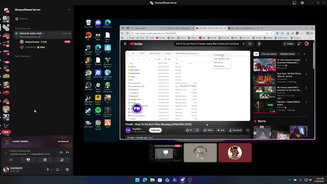Open the server icon with 66 badge
Screen dimensions: 327x184
click(6, 19)
